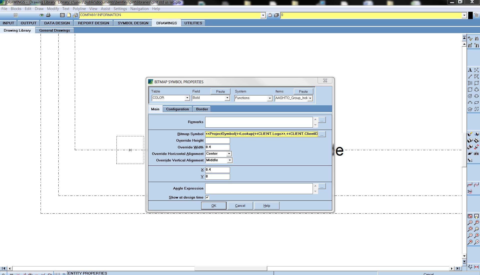Click the new blank page icon
480x275 pixels.
click(x=69, y=15)
